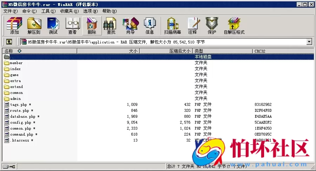Click the 解压到 (Extract To) icon
316x171 pixels.
(34, 26)
